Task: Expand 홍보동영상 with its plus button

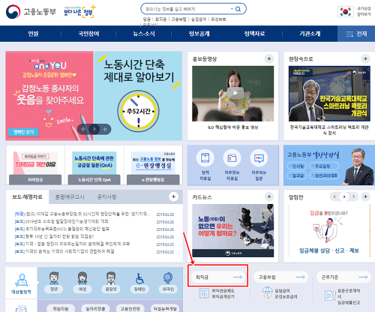Action: pos(269,59)
